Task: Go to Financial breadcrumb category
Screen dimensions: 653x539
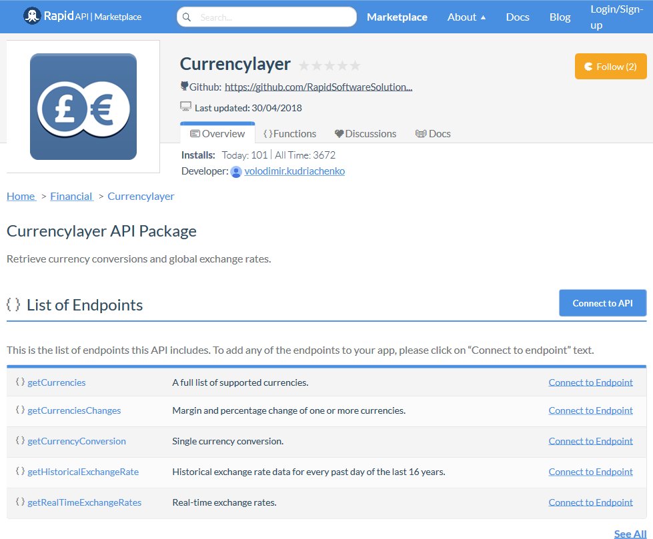Action: click(x=71, y=197)
